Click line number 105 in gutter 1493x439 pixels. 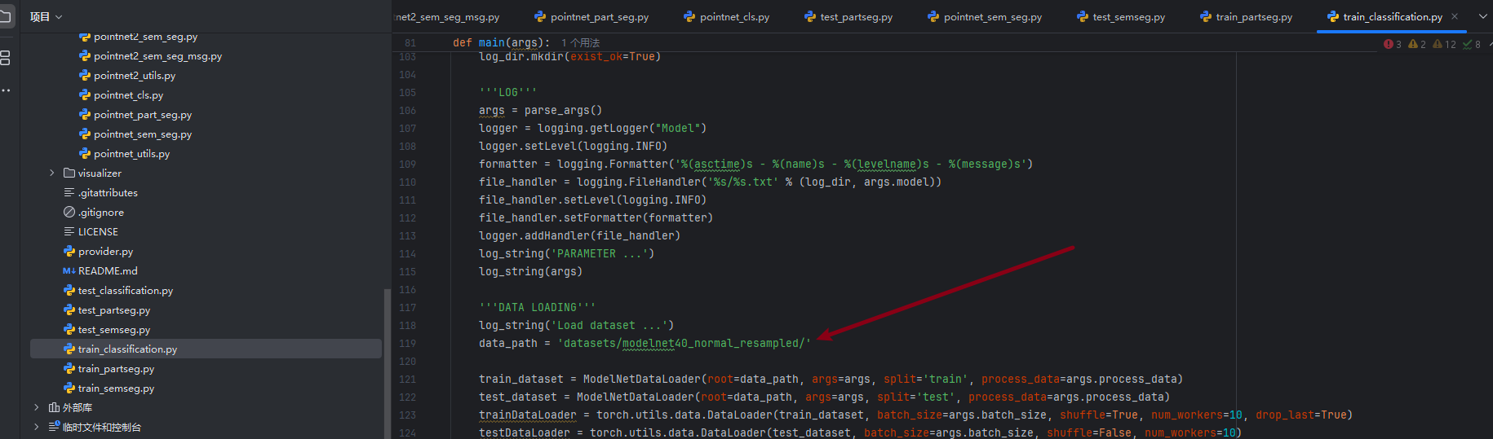(407, 93)
